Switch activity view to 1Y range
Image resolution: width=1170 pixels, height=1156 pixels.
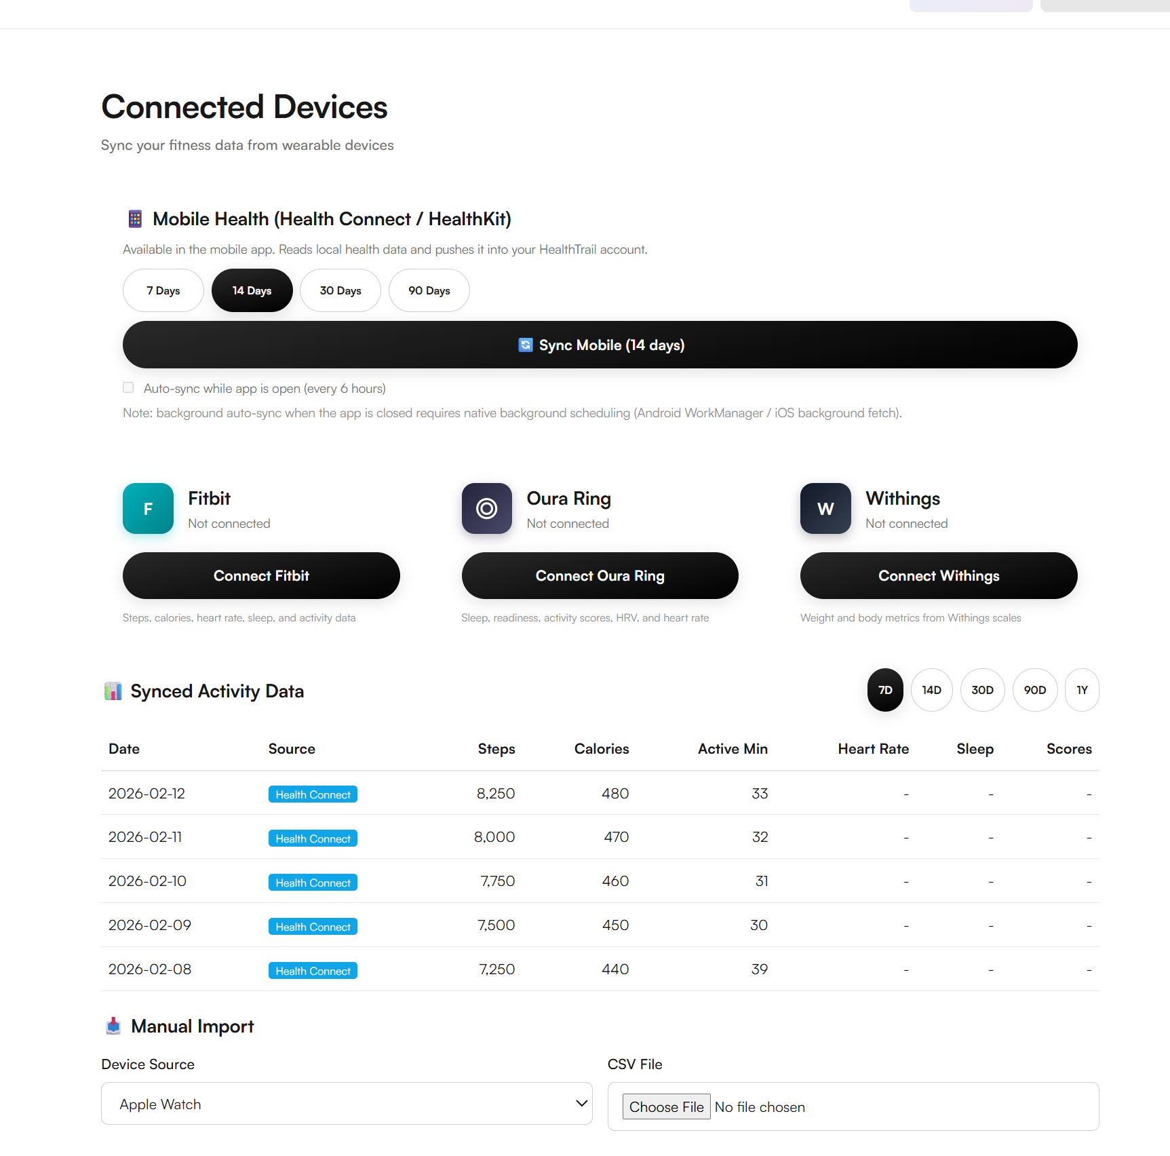click(x=1082, y=690)
